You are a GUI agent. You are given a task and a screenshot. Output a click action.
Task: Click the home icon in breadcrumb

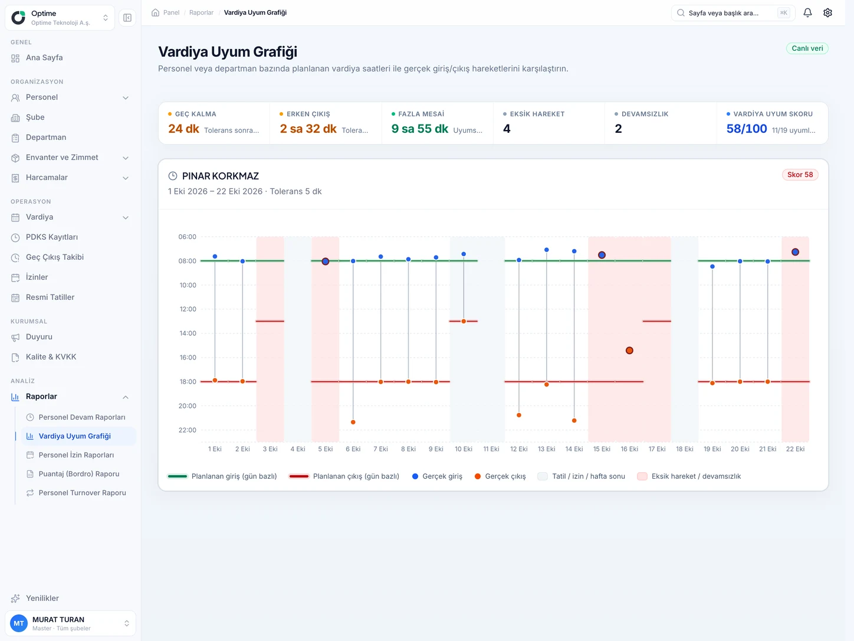click(x=156, y=12)
